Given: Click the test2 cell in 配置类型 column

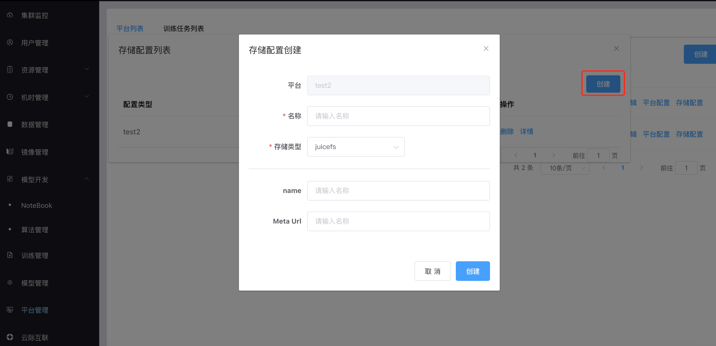Looking at the screenshot, I should 132,132.
